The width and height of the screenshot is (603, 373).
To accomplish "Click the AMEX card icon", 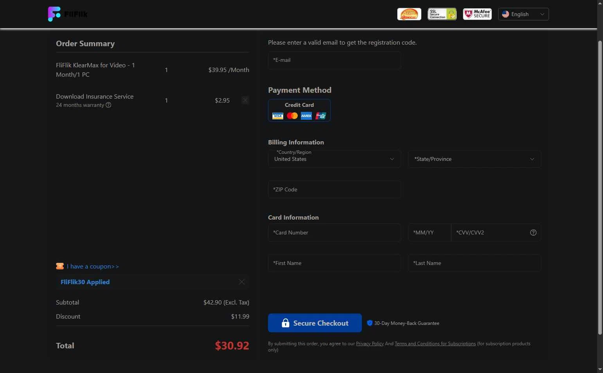I will (306, 116).
